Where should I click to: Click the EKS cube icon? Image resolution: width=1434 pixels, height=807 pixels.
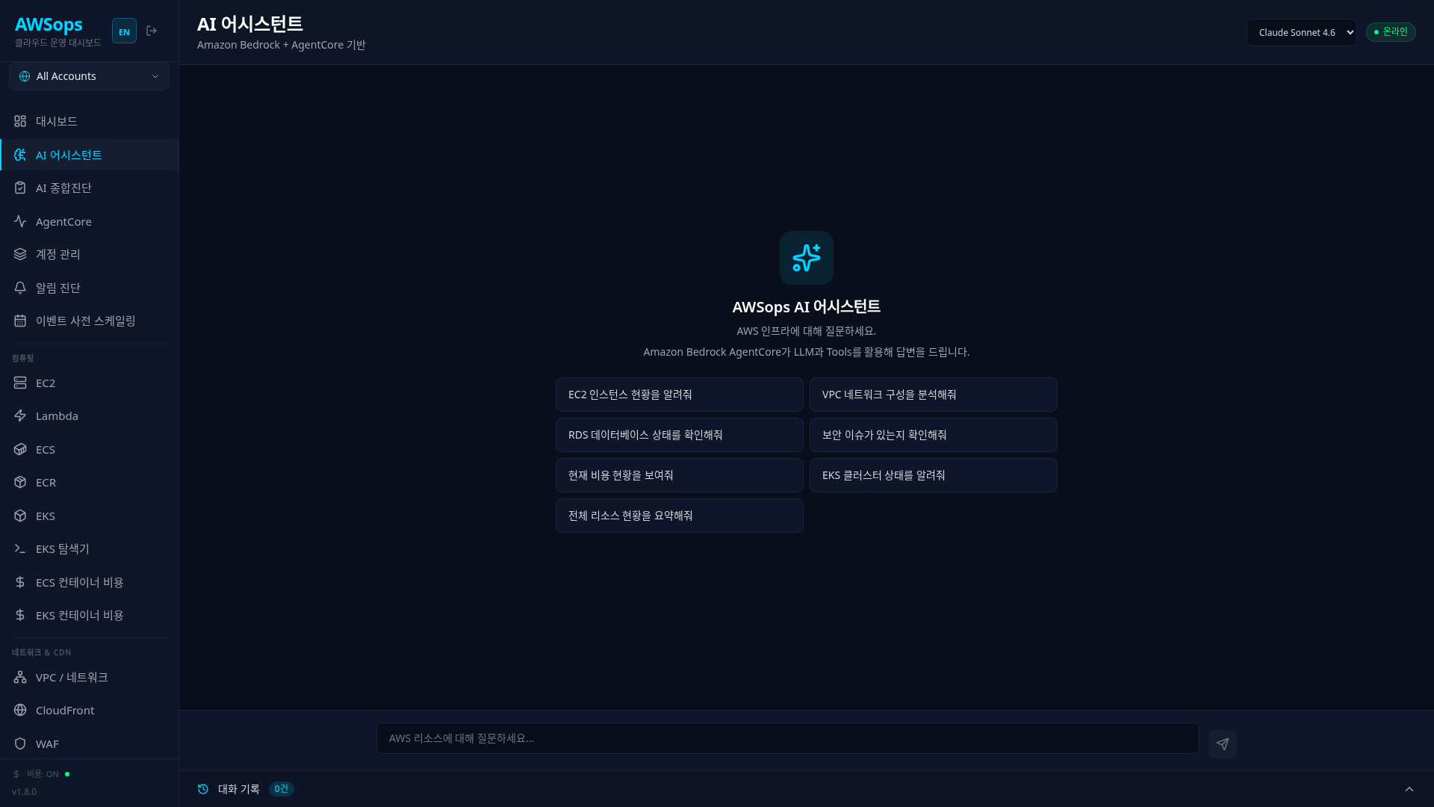20,516
